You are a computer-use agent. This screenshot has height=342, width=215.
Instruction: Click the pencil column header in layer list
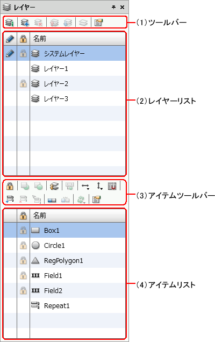(10, 39)
